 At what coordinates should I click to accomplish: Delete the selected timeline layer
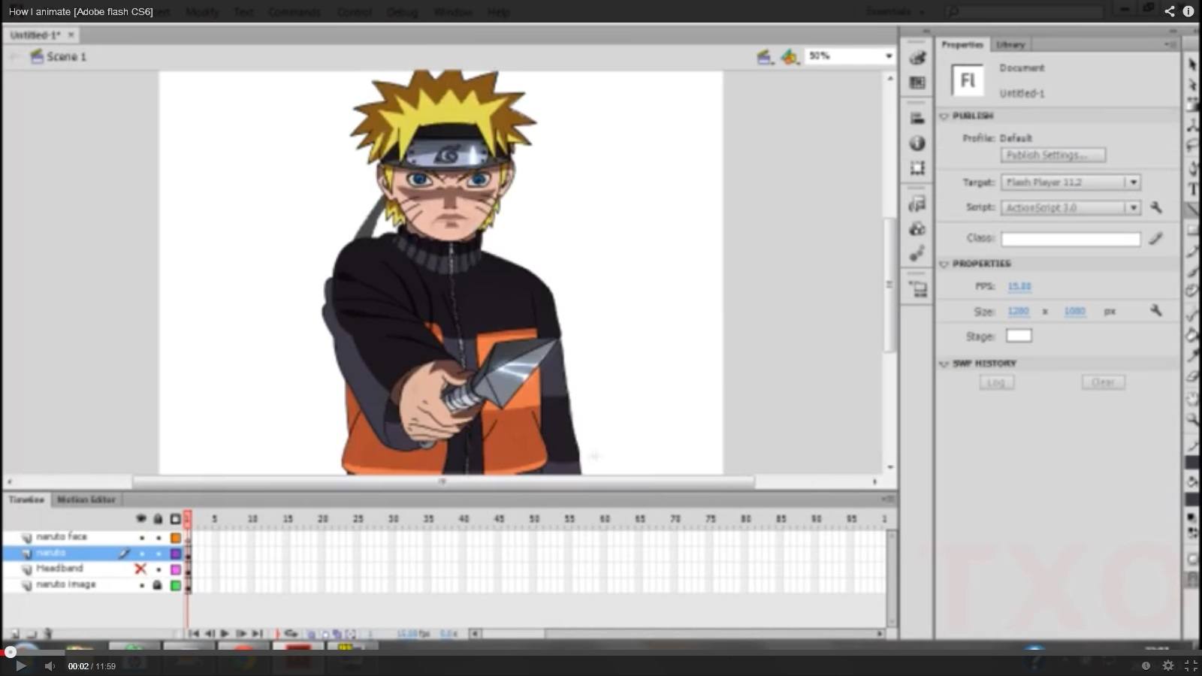click(48, 634)
